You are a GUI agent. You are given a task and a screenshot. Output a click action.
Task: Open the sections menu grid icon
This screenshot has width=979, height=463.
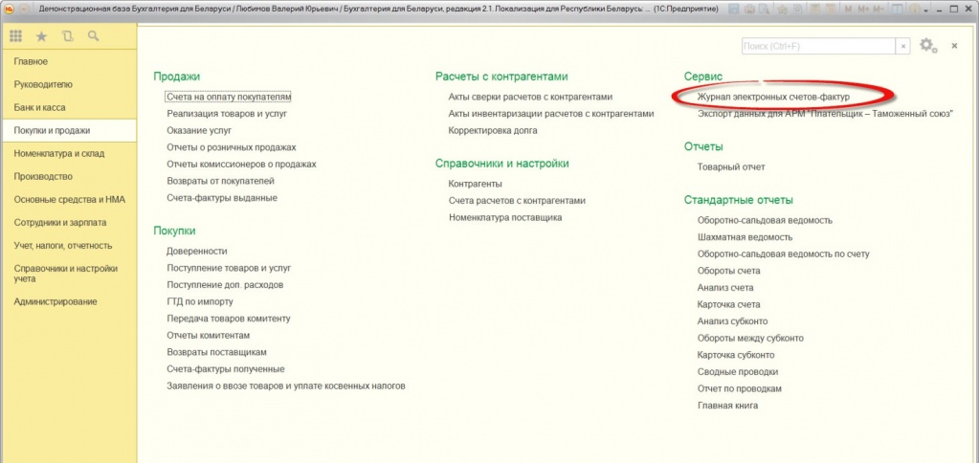15,36
